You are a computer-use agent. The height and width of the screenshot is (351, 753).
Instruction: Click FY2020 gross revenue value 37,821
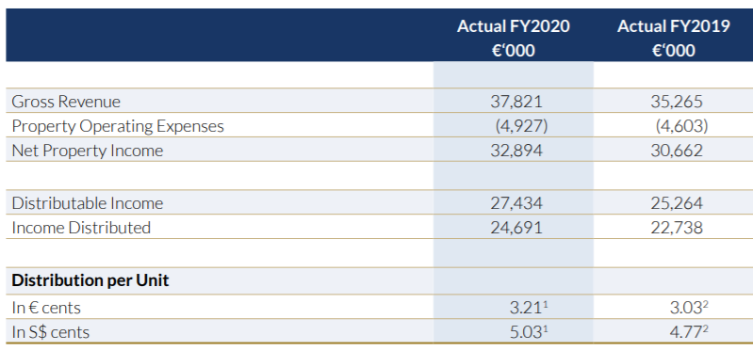click(516, 102)
